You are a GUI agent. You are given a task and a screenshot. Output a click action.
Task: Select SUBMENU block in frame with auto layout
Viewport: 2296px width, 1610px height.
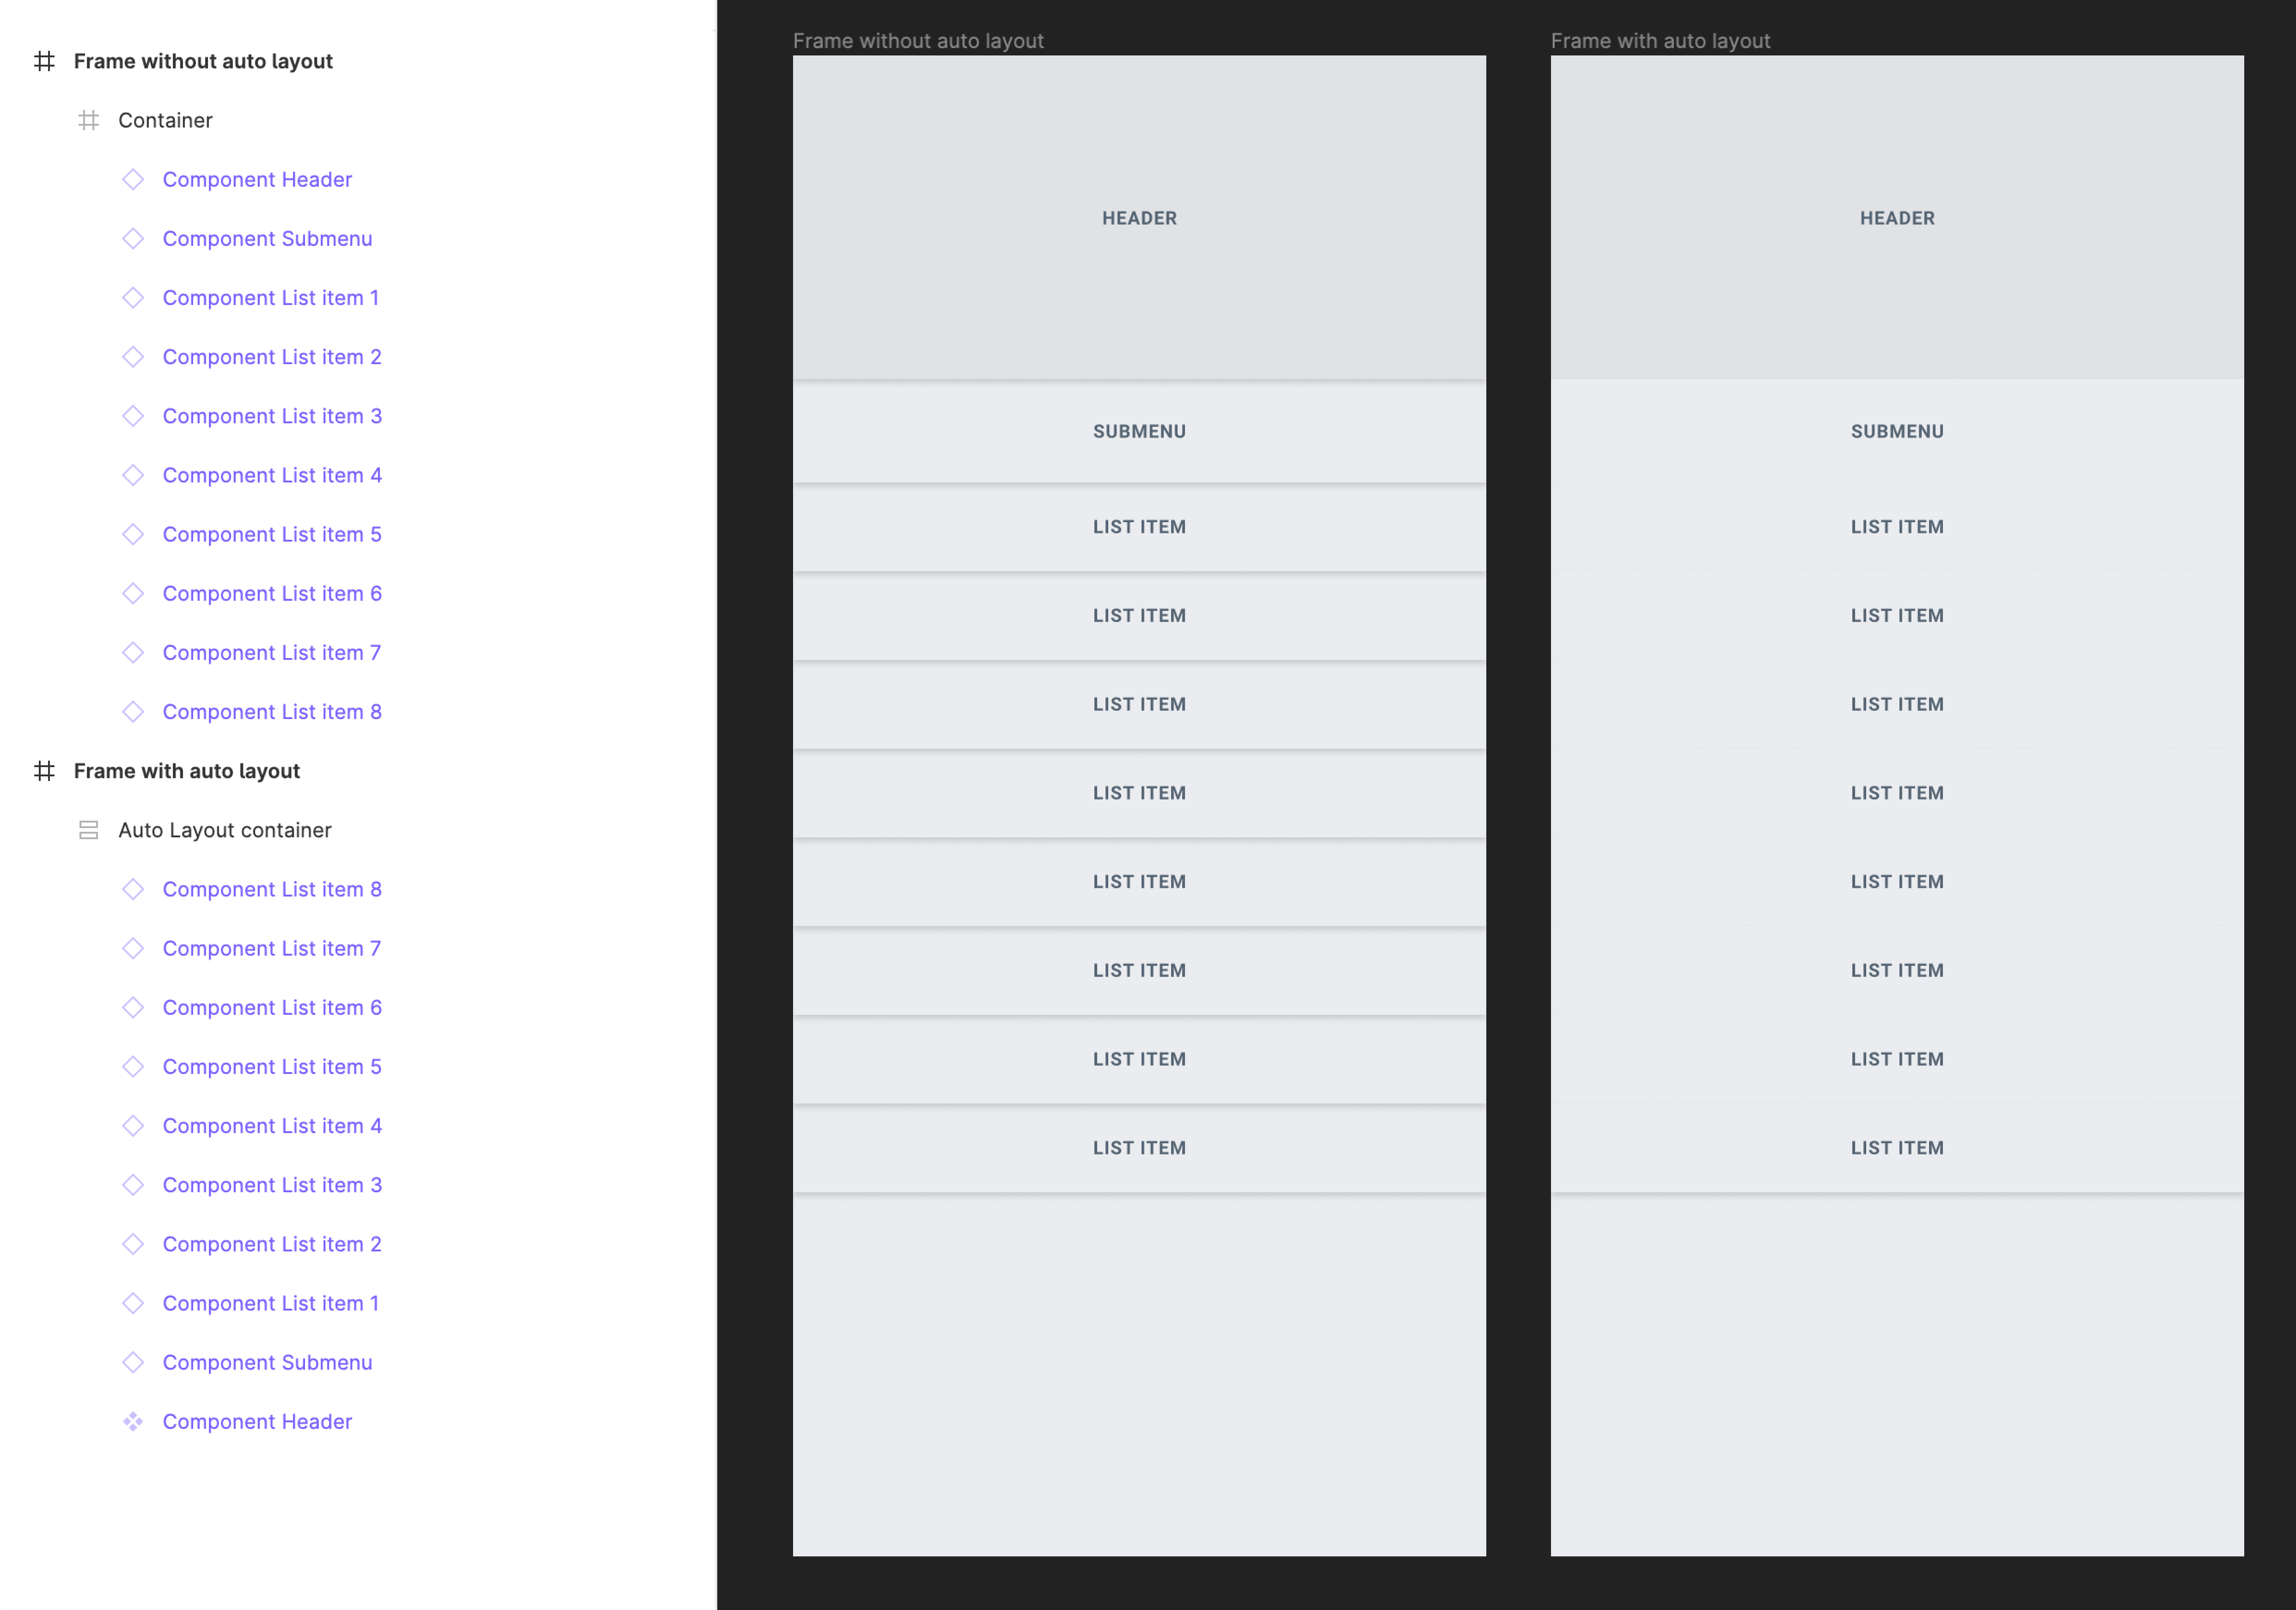pyautogui.click(x=1897, y=431)
